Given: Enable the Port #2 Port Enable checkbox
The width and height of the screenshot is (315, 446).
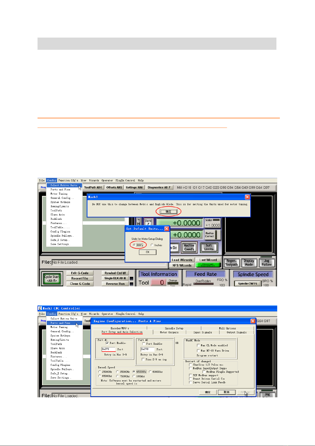Looking at the screenshot, I should (144, 344).
